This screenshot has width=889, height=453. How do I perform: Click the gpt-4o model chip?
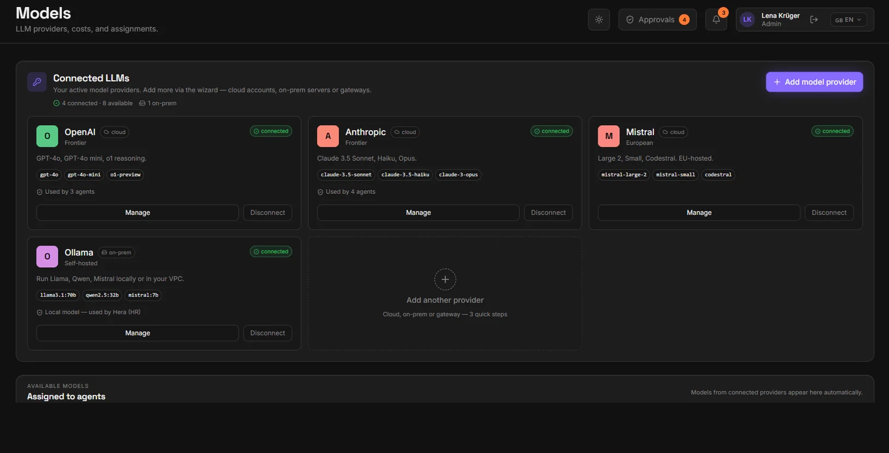click(49, 175)
